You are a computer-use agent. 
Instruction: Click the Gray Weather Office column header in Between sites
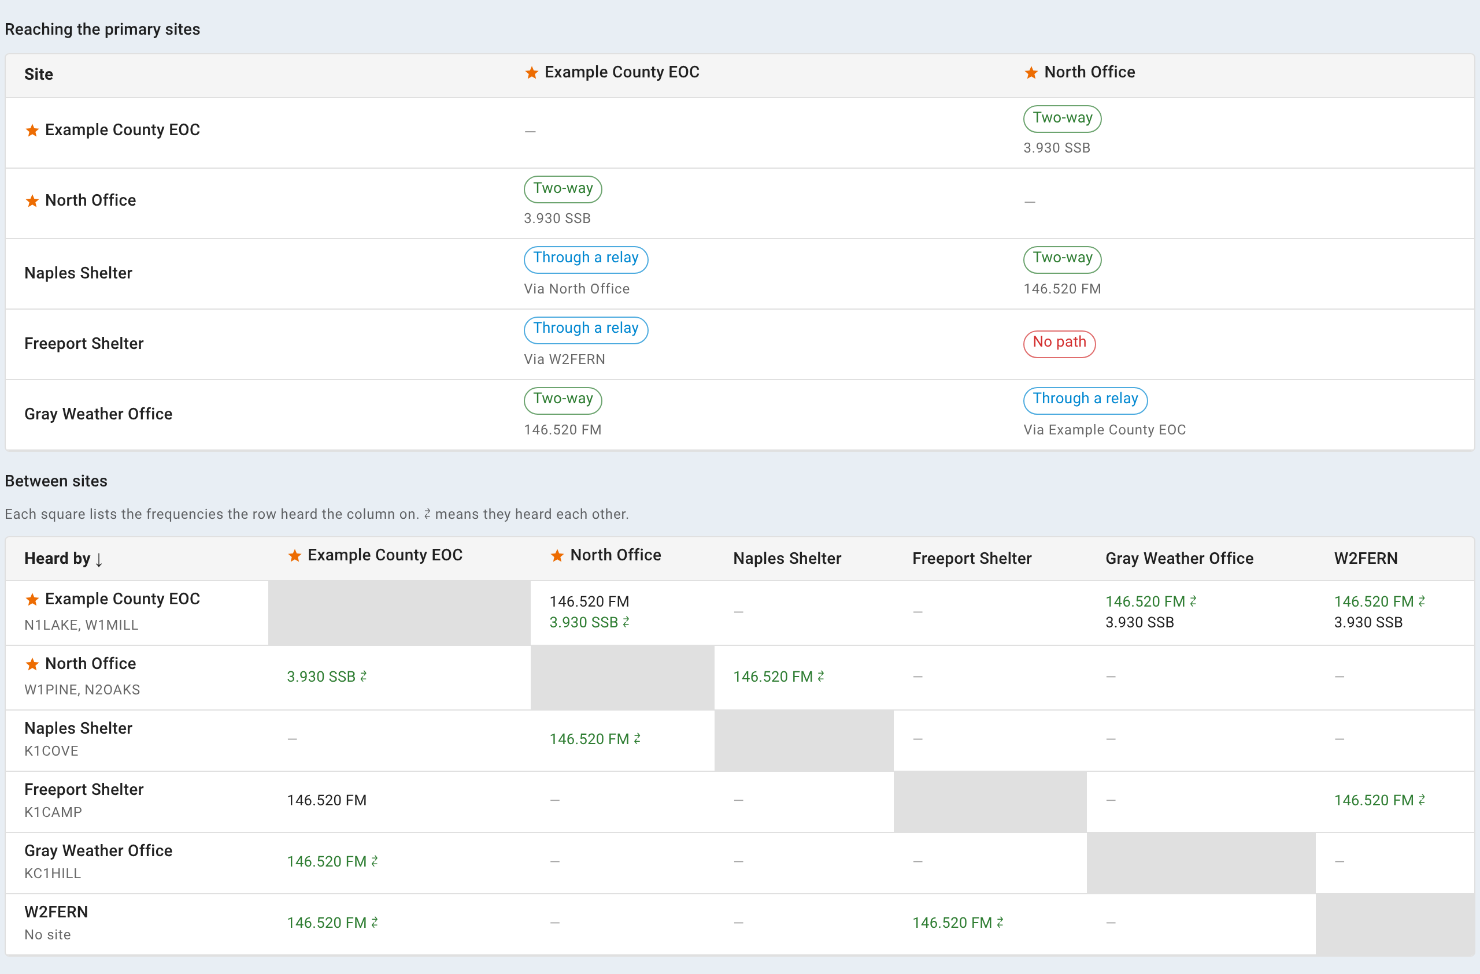[1179, 559]
